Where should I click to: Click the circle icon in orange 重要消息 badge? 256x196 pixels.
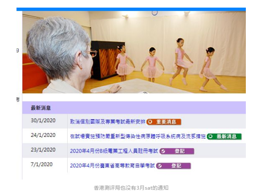tap(150, 122)
